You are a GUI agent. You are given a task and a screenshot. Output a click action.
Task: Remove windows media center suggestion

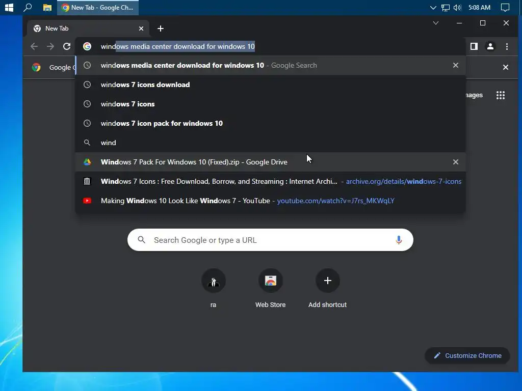[x=455, y=65]
